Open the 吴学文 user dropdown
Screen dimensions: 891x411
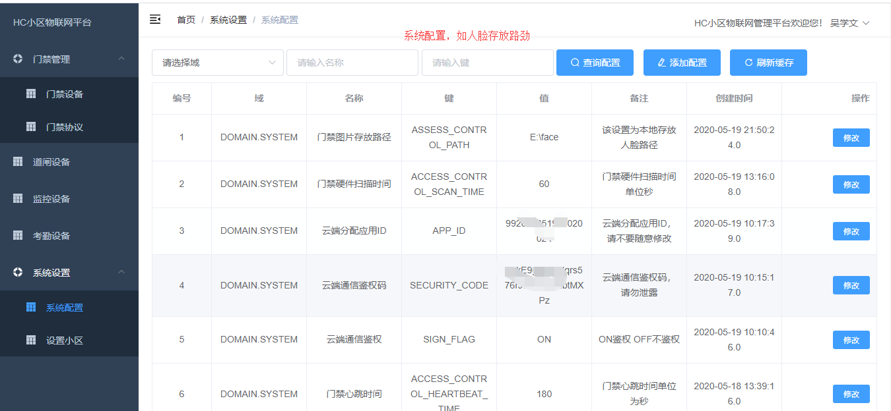(850, 23)
